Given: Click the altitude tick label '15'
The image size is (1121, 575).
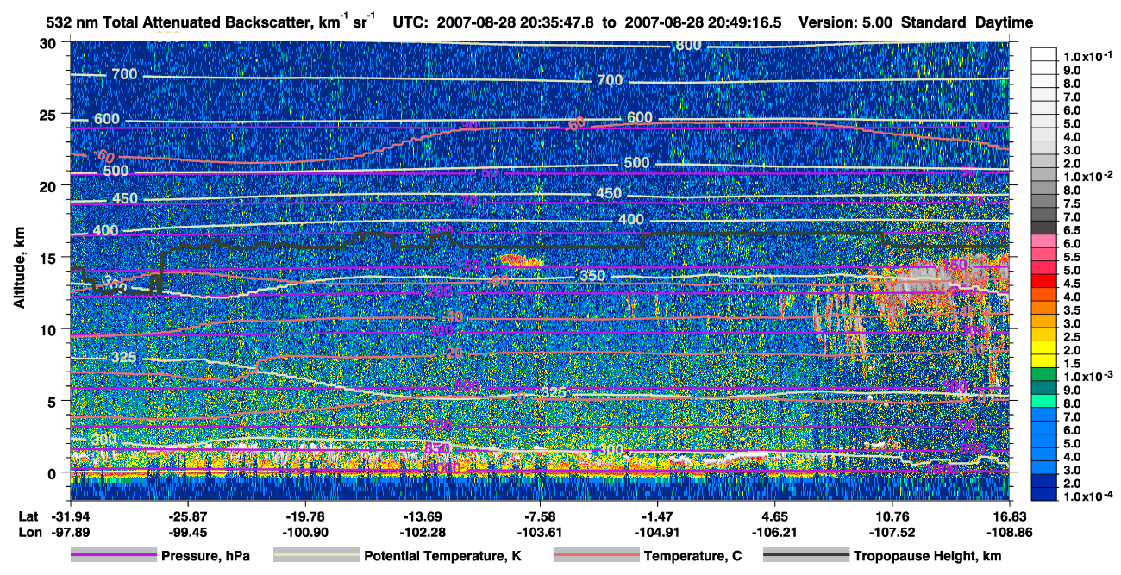Looking at the screenshot, I should 50,257.
